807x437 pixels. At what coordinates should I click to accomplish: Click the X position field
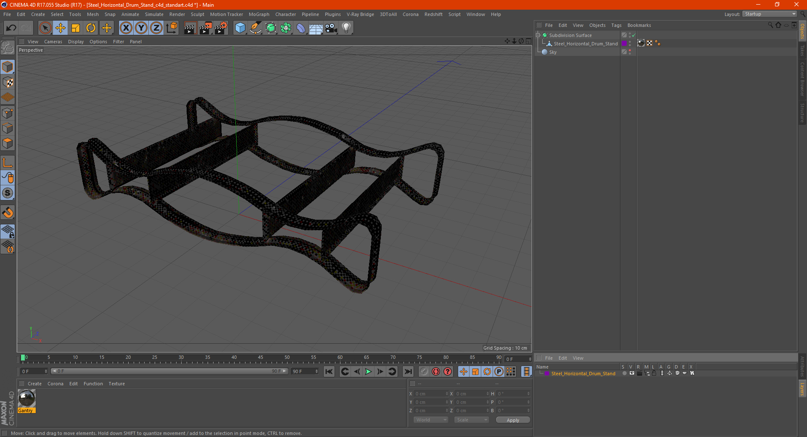[x=431, y=394]
